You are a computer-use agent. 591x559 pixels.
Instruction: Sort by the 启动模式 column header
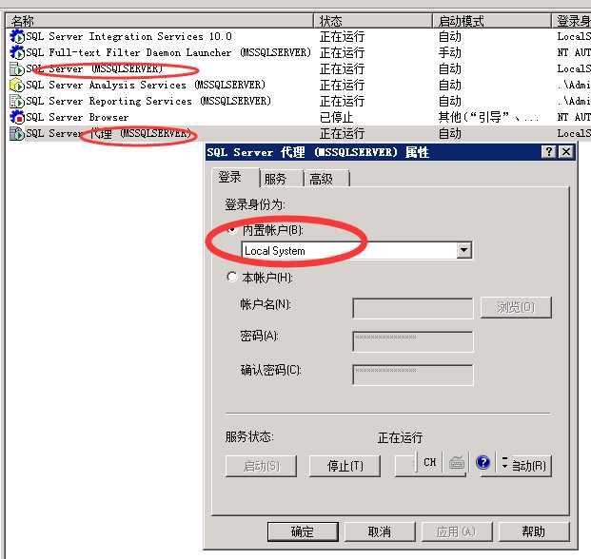pyautogui.click(x=492, y=21)
